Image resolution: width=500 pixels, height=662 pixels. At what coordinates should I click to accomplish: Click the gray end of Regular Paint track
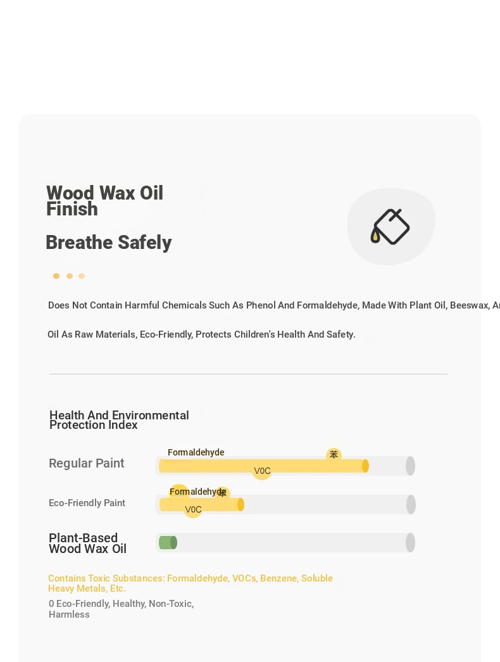[x=410, y=466]
